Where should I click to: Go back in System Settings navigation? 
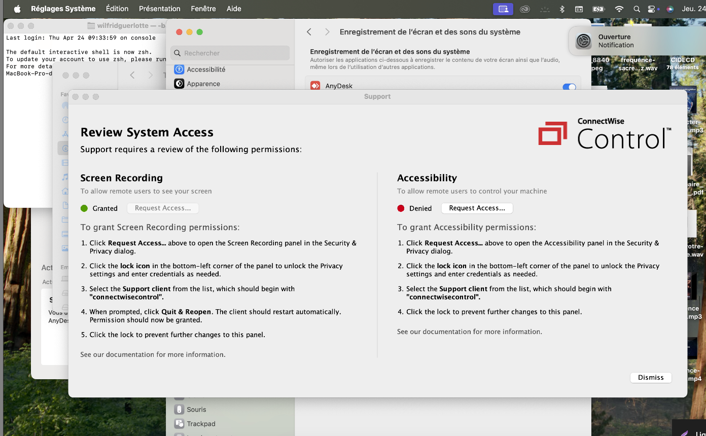pos(309,32)
